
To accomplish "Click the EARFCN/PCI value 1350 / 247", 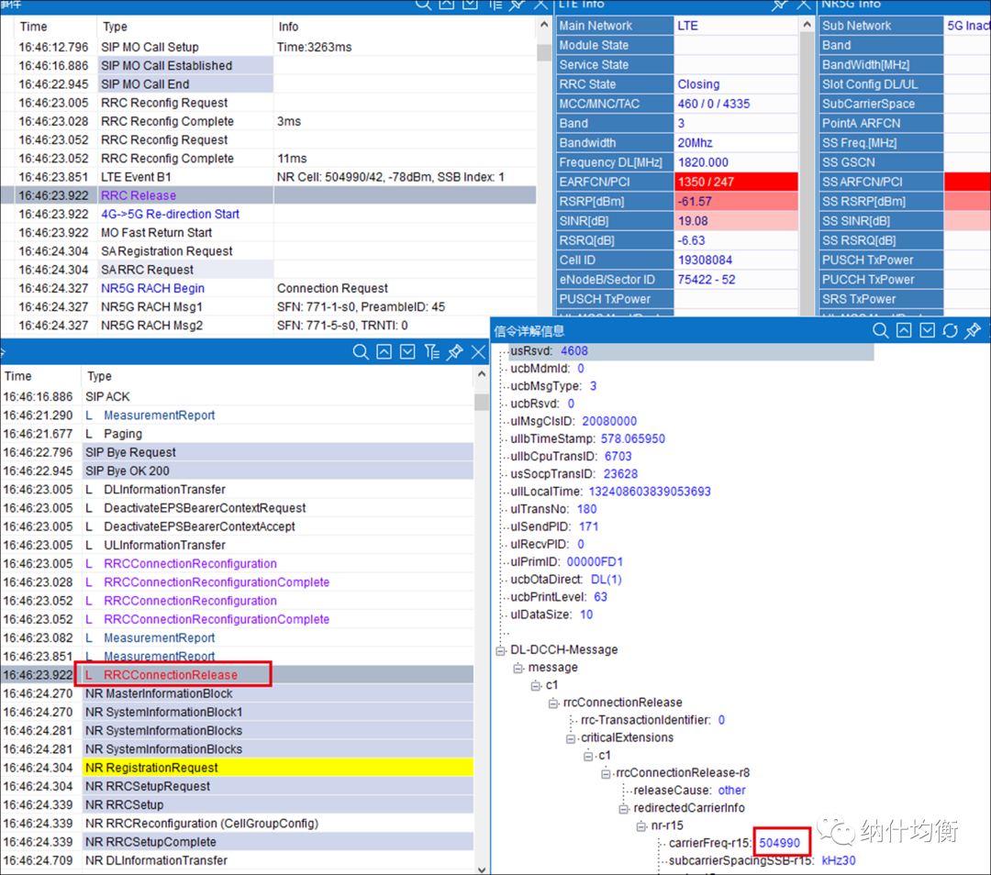I will (x=736, y=182).
